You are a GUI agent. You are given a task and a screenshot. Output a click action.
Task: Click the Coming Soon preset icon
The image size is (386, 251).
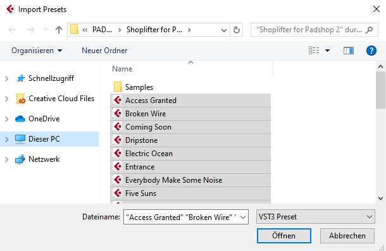pyautogui.click(x=118, y=126)
